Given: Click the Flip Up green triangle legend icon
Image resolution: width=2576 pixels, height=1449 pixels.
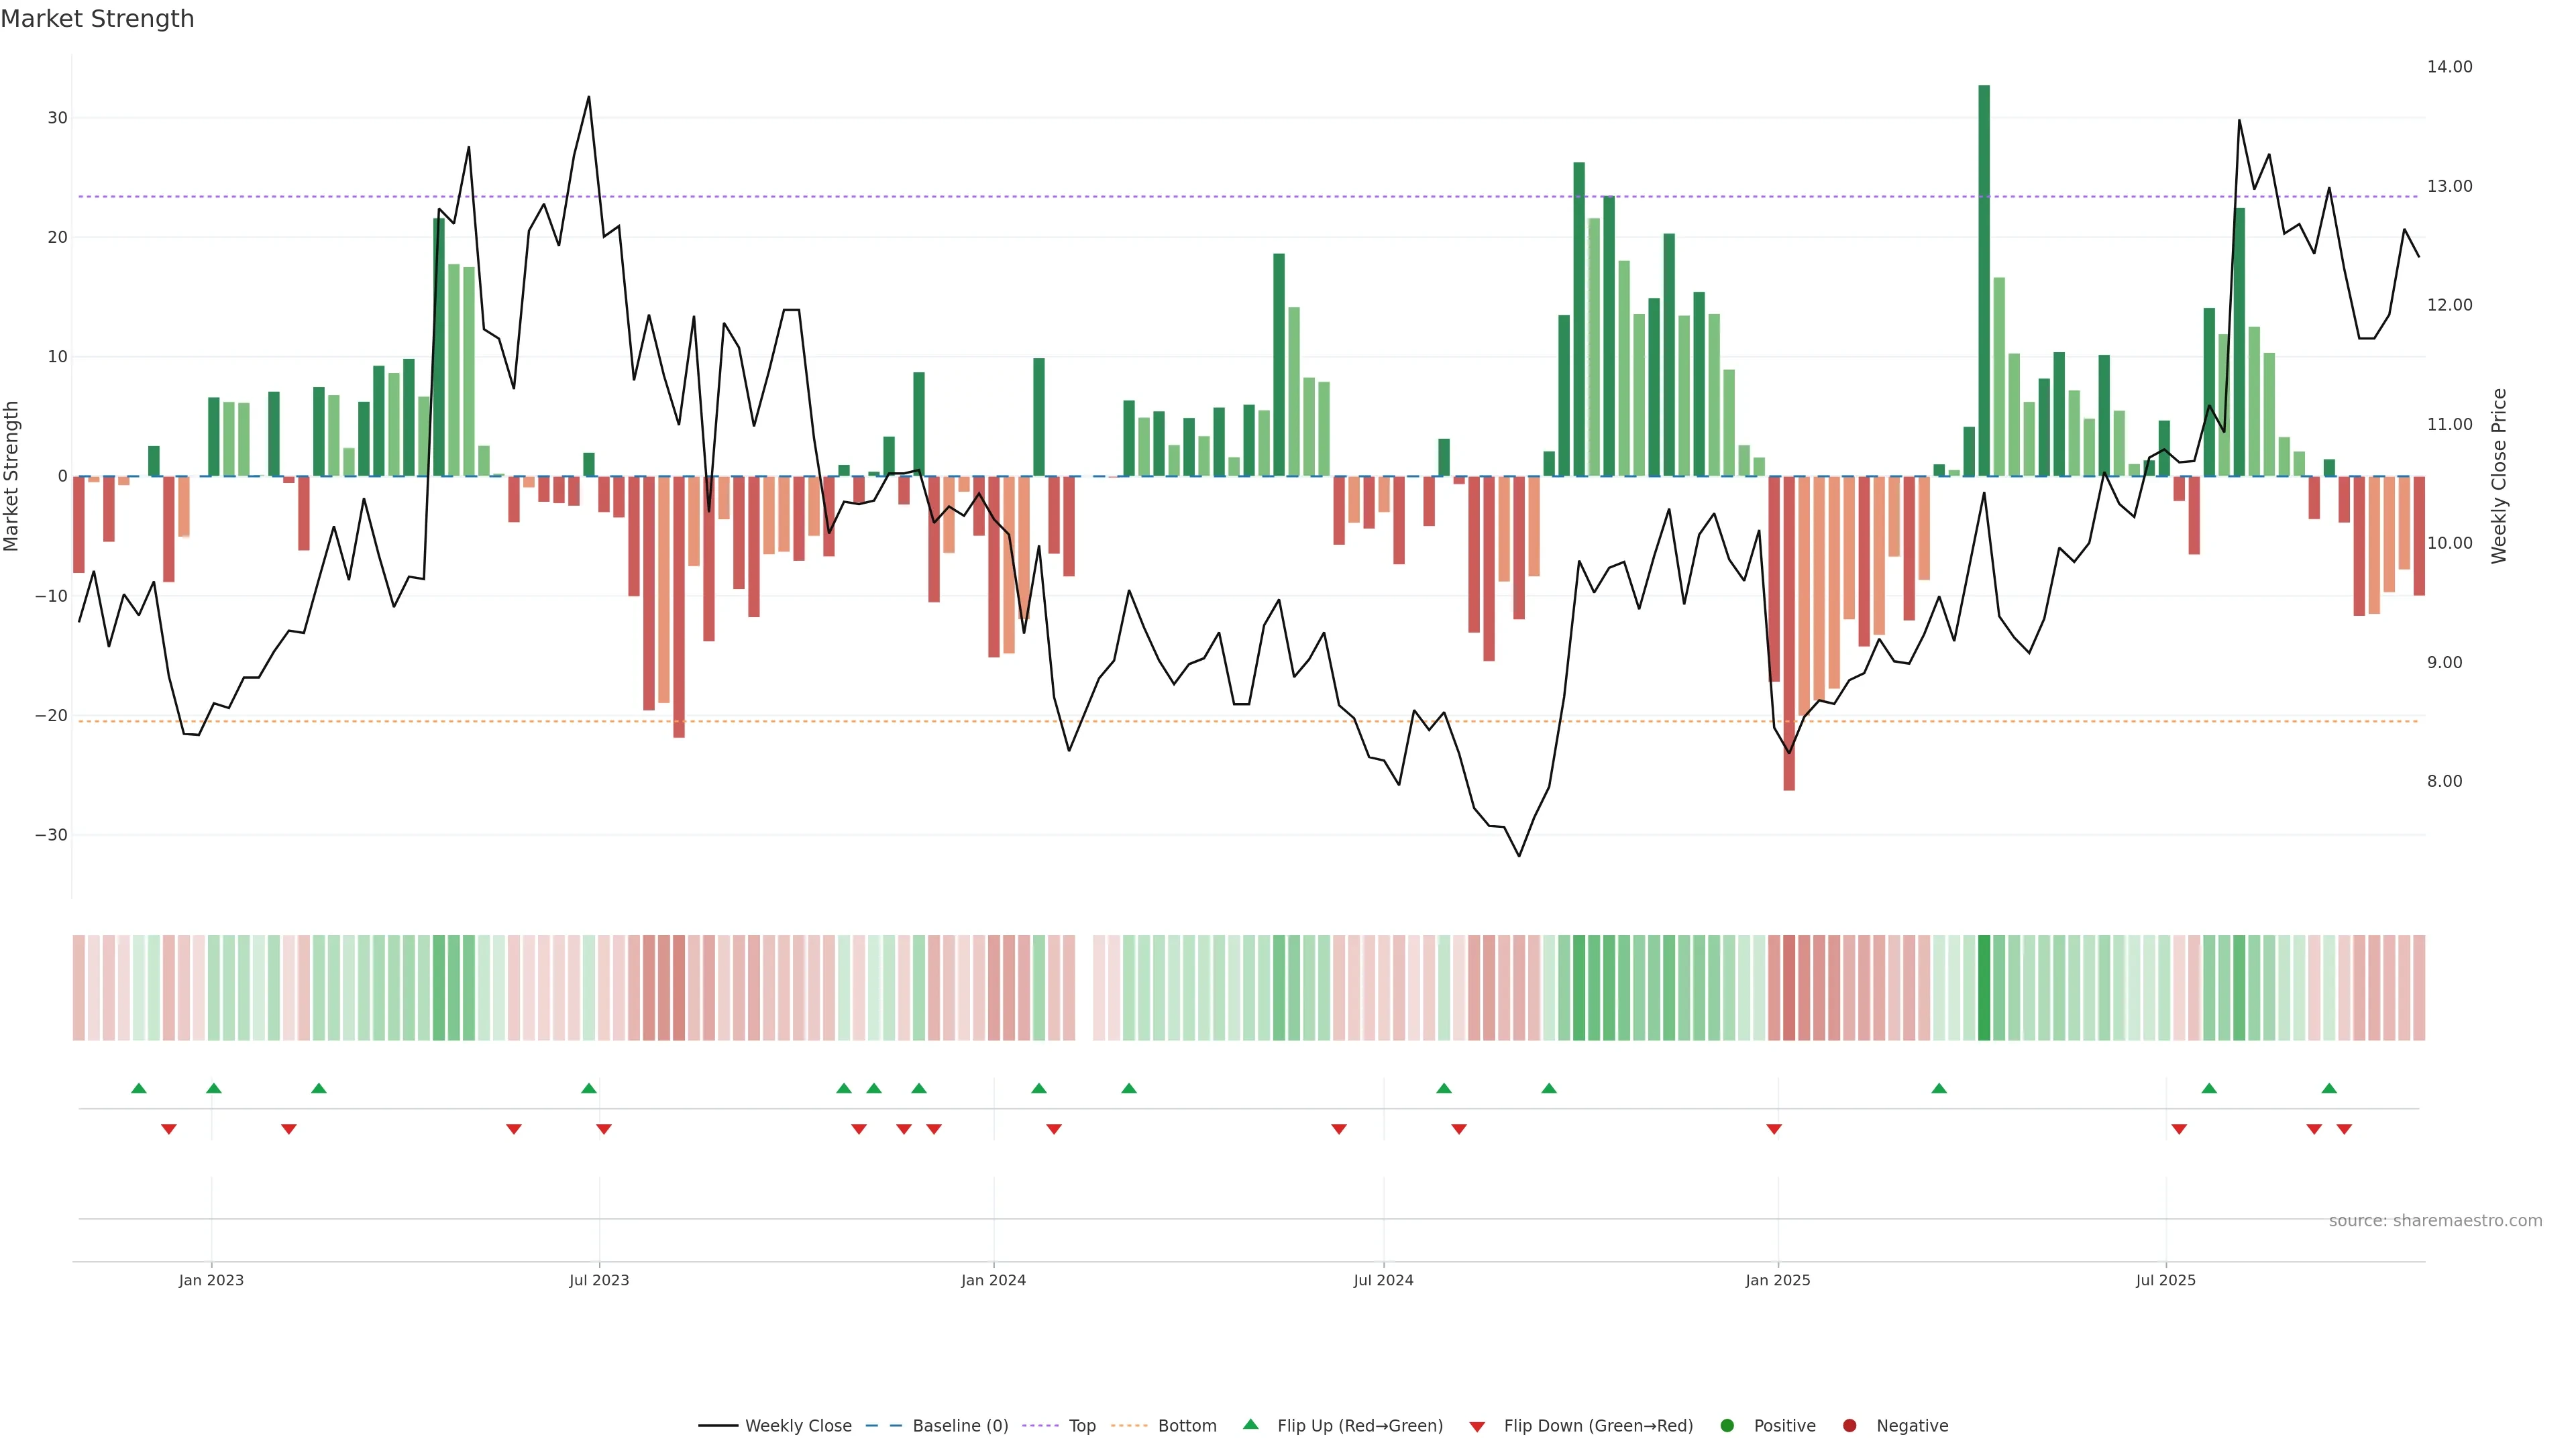Looking at the screenshot, I should [1250, 1425].
